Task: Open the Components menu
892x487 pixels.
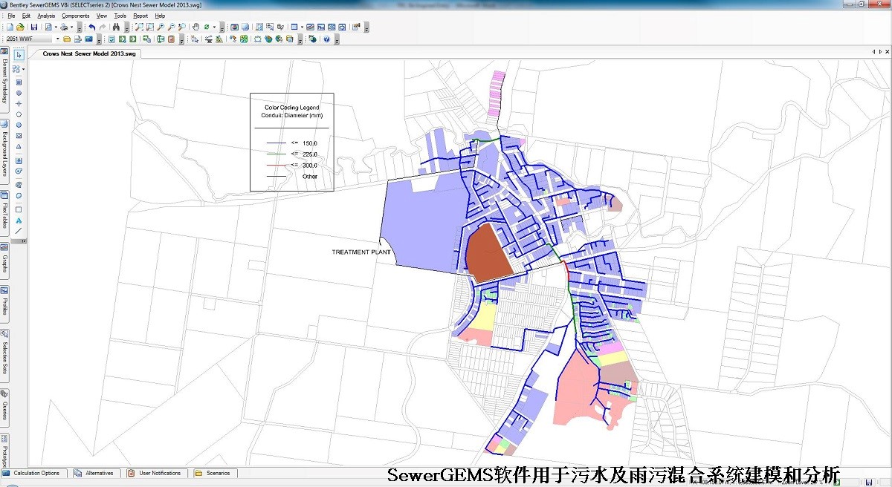Action: [x=75, y=16]
